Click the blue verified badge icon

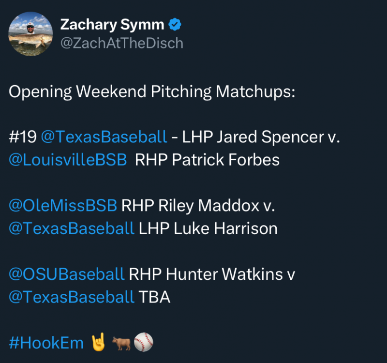pos(174,24)
